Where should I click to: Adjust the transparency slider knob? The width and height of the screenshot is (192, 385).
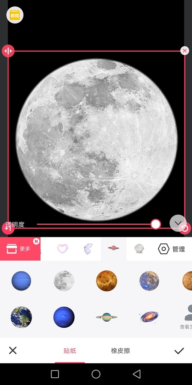tap(155, 224)
